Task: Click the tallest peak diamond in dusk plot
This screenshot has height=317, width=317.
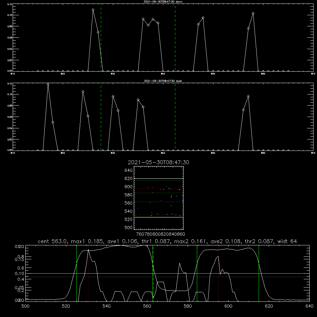Action: pyautogui.click(x=48, y=84)
